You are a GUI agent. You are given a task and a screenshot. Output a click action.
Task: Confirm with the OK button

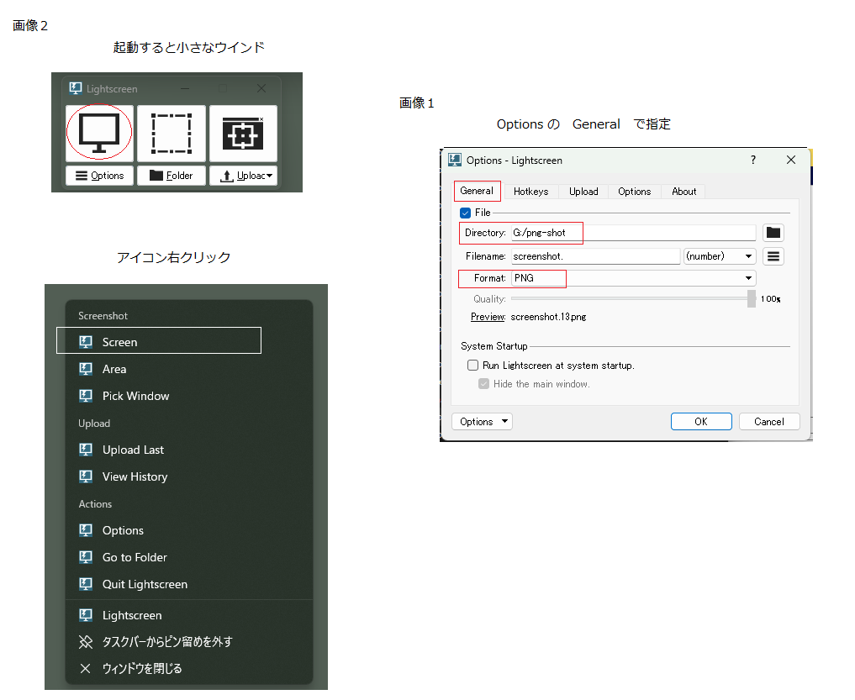(701, 421)
